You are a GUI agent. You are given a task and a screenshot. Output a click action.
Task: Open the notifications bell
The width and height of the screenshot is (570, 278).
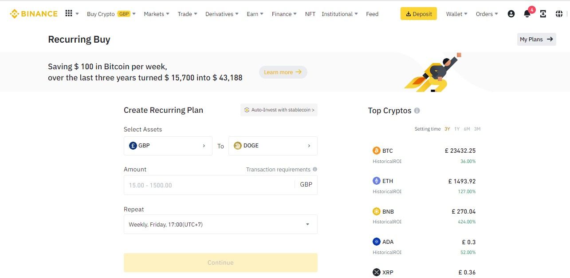(x=527, y=14)
